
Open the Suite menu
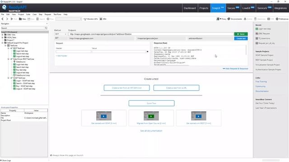28,14
